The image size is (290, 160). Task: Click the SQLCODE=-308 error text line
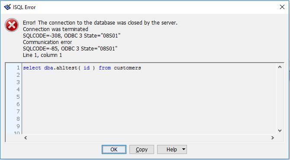point(71,35)
